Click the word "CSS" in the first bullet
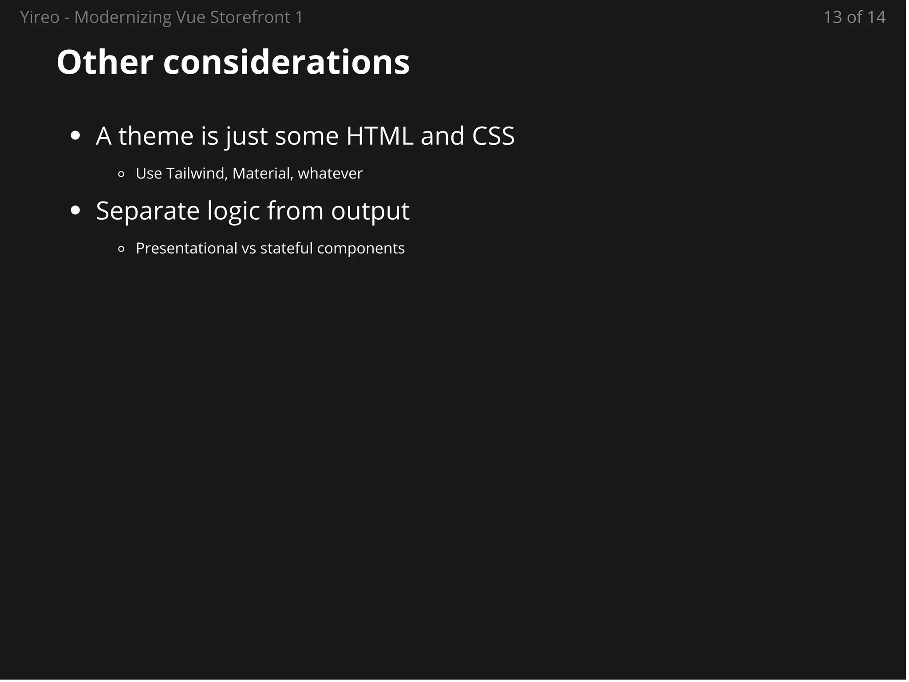Viewport: 909px width, 682px height. (x=493, y=135)
